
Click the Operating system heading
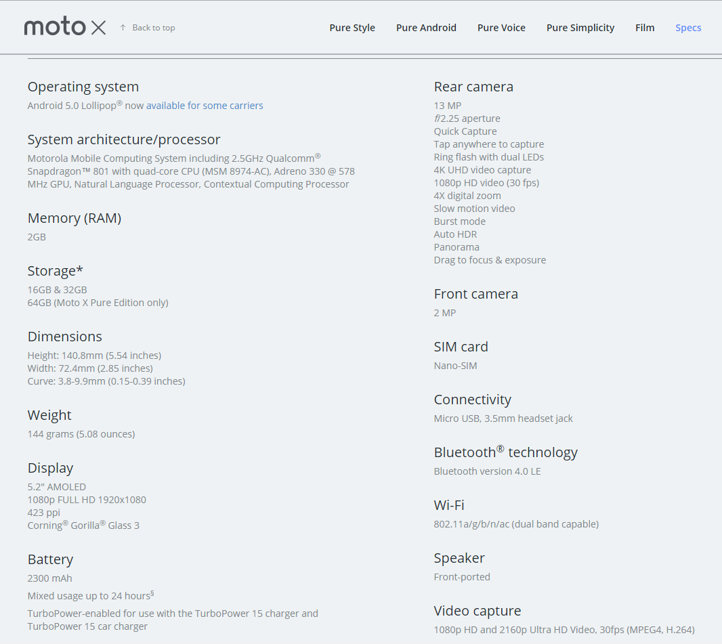pyautogui.click(x=83, y=87)
